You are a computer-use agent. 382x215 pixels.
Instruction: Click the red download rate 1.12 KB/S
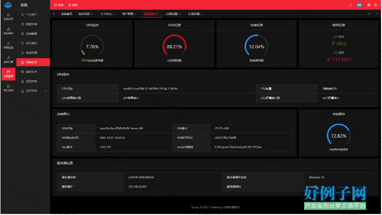(338, 60)
